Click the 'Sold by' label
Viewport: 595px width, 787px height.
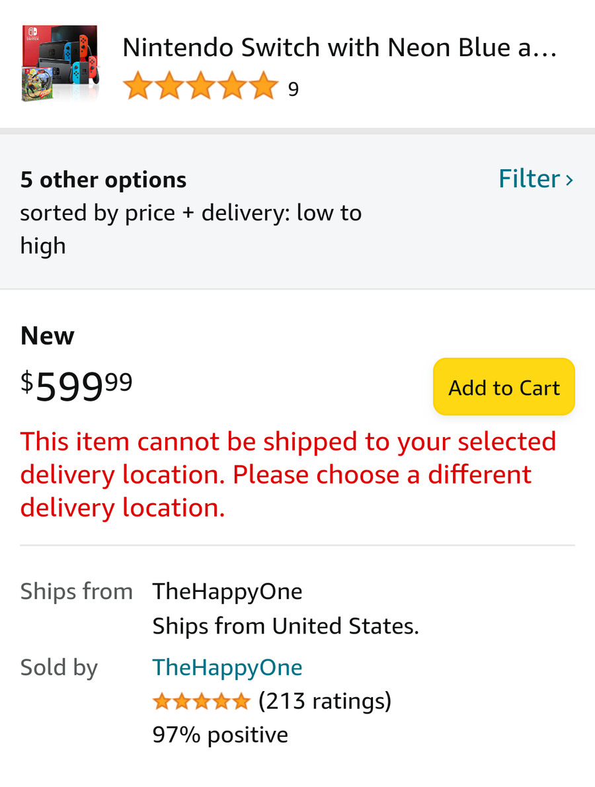(x=59, y=668)
